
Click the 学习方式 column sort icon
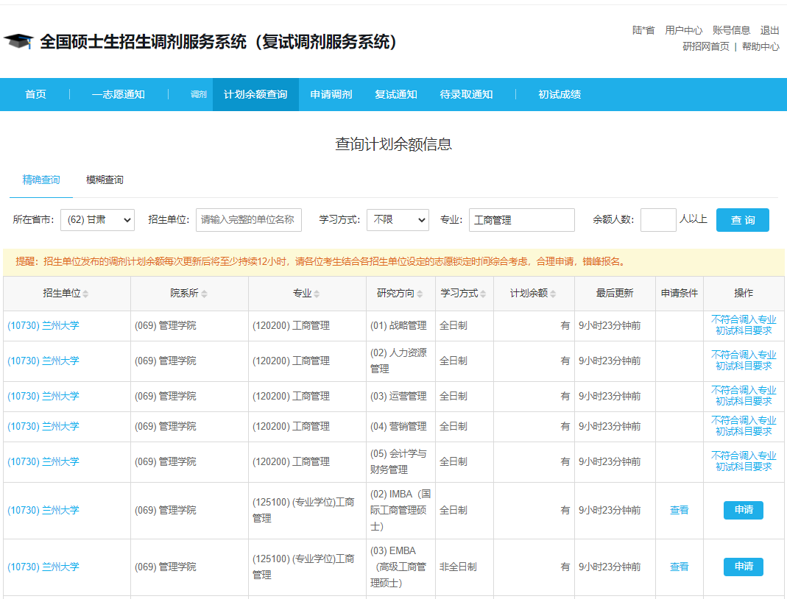pos(482,293)
